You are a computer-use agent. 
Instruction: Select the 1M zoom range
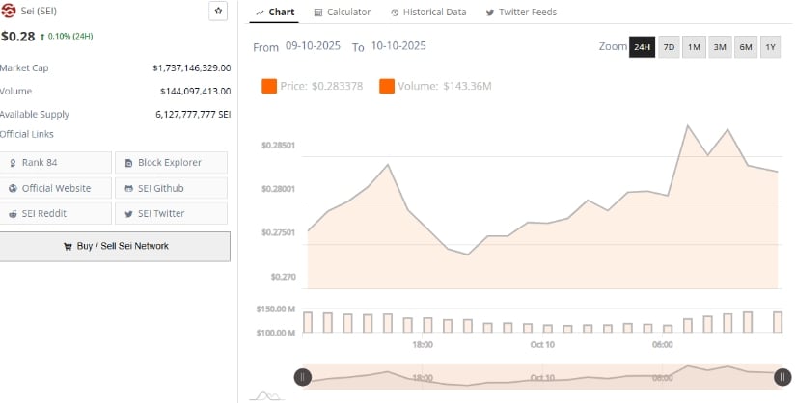click(x=694, y=47)
